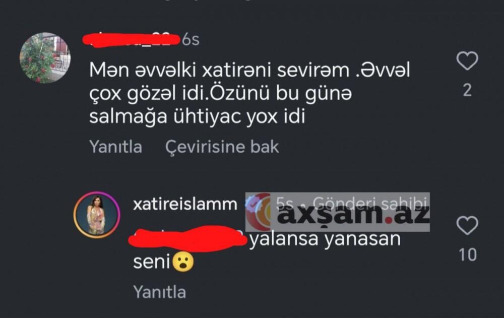Tap the 6s timestamp on first comment
504x318 pixels.
(191, 40)
